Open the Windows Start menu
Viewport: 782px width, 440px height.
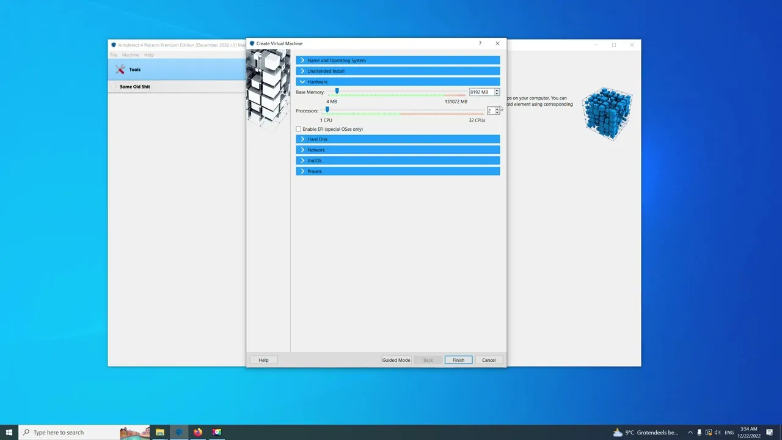coord(9,432)
